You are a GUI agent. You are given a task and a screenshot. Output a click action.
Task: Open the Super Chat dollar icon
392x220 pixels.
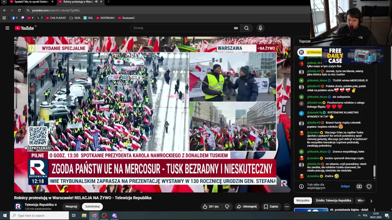click(x=359, y=186)
